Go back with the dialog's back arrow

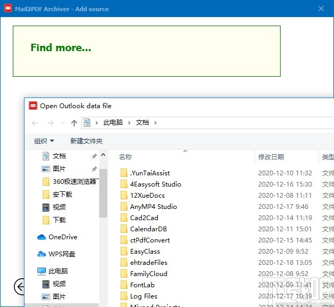[x=35, y=123]
